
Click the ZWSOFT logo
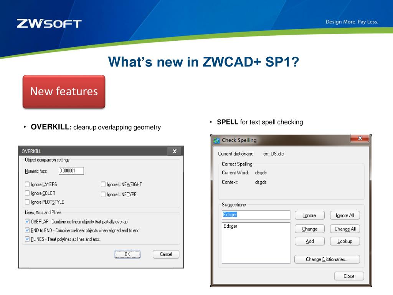click(49, 23)
